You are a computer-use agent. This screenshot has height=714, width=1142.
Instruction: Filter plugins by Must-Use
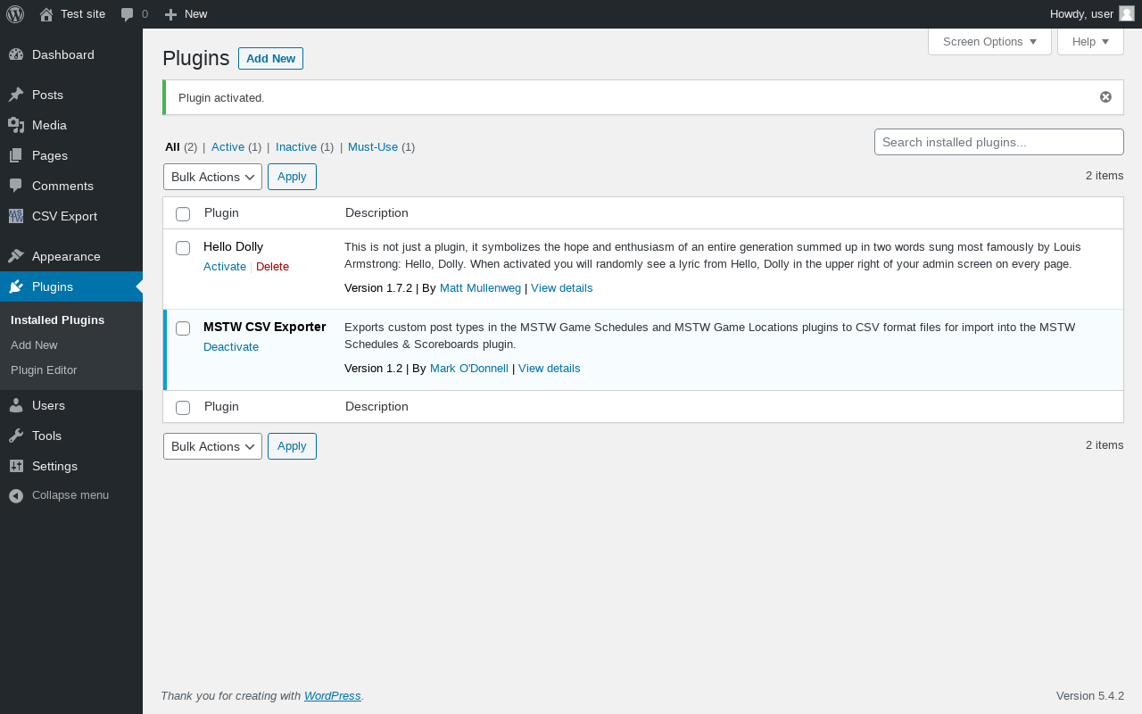click(x=373, y=147)
